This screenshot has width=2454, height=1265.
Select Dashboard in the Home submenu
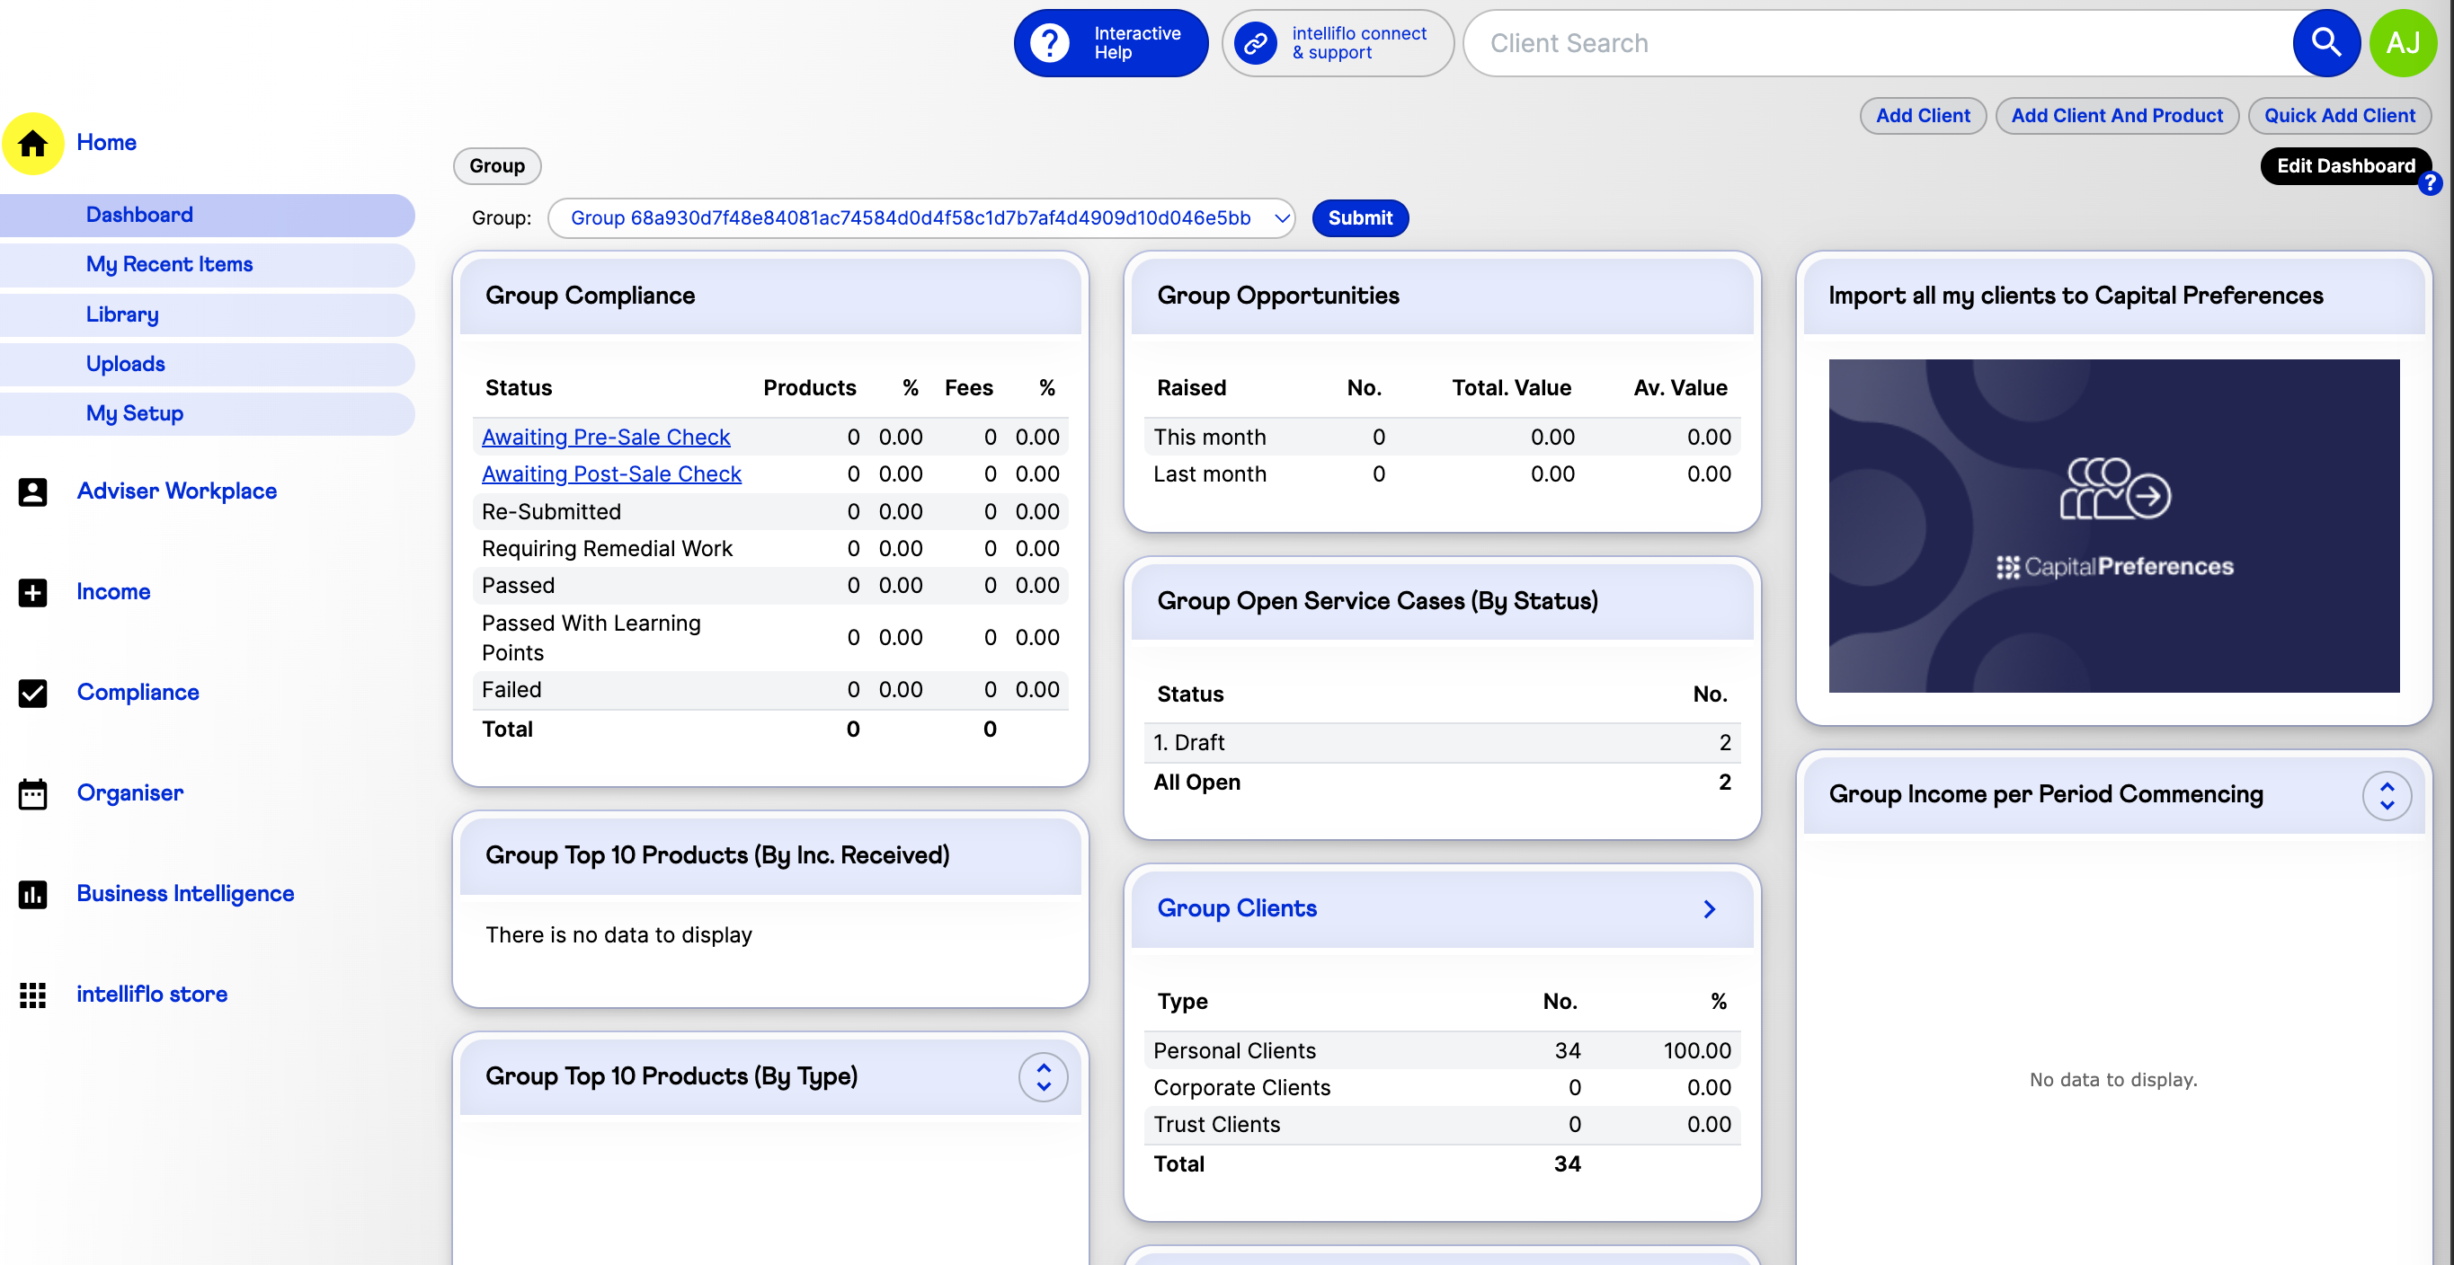point(207,215)
